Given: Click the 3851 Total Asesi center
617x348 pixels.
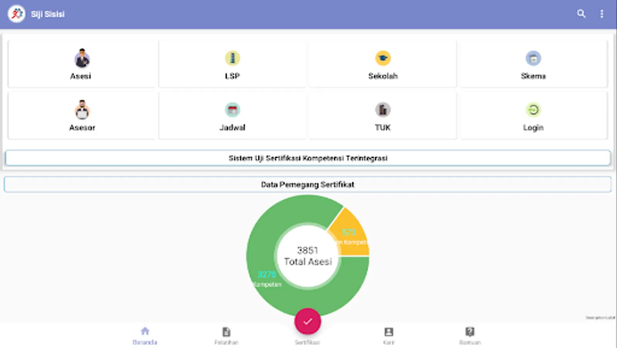Looking at the screenshot, I should [x=308, y=256].
